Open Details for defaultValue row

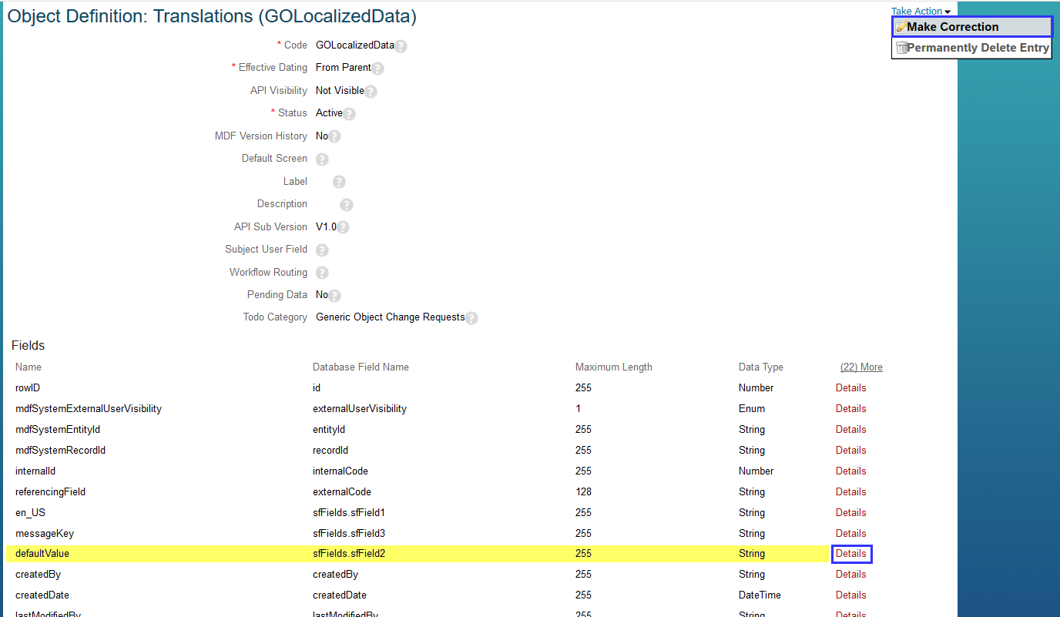851,554
